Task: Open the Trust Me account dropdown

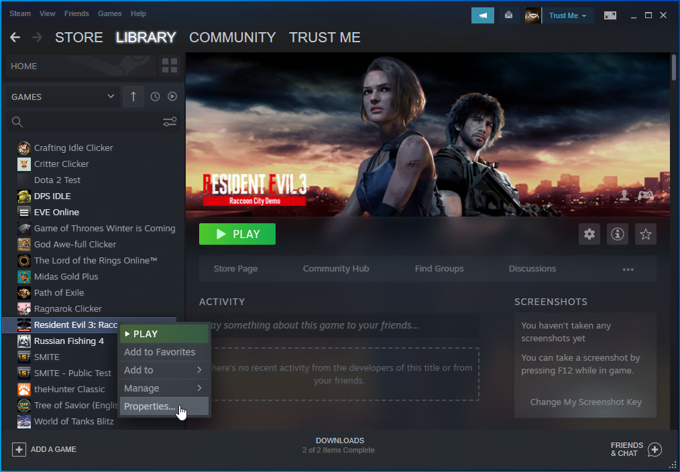Action: point(568,15)
